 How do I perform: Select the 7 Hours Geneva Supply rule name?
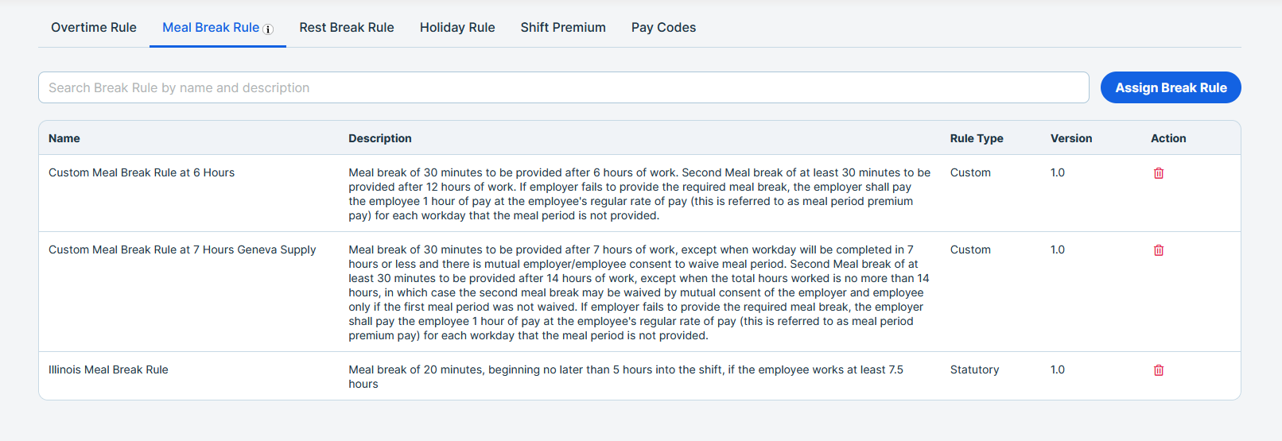(x=182, y=250)
